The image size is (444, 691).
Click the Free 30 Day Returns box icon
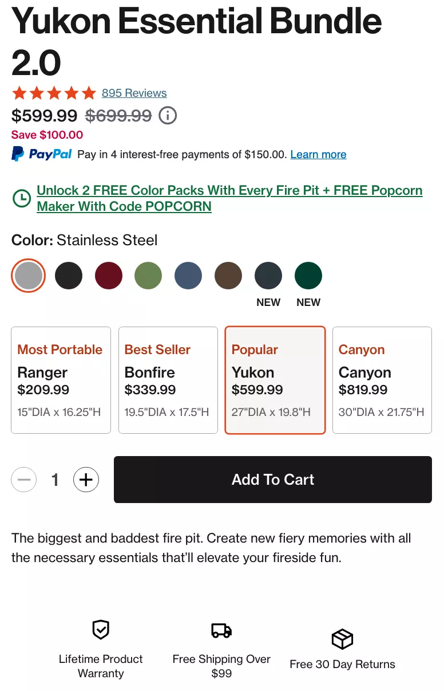click(x=342, y=638)
